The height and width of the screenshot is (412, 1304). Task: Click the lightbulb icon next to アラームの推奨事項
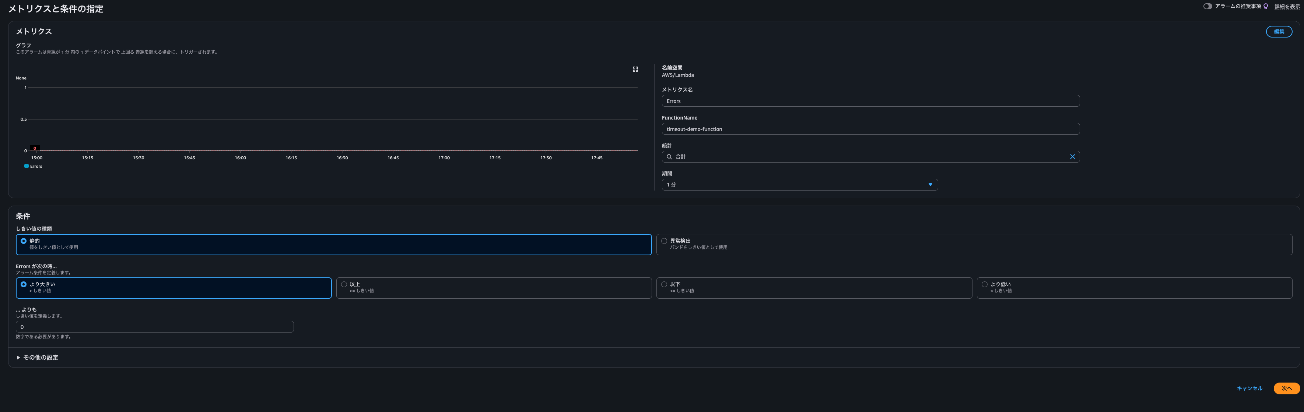[x=1266, y=7]
